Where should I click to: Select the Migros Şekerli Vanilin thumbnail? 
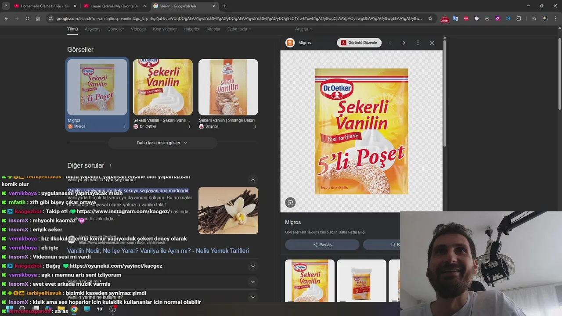[97, 87]
